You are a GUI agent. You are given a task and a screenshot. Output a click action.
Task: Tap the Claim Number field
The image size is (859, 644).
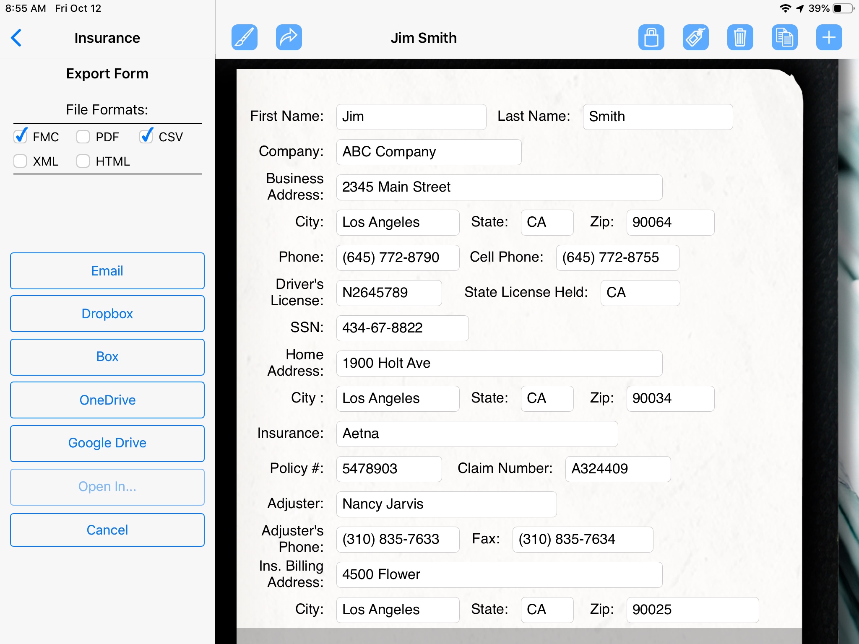click(617, 469)
